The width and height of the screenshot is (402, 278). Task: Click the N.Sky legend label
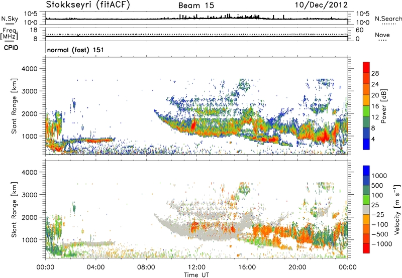10,19
